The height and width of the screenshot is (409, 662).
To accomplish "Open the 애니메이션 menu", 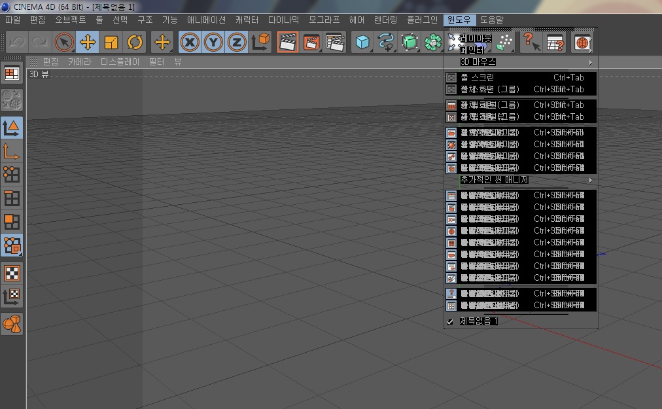I will pos(206,20).
